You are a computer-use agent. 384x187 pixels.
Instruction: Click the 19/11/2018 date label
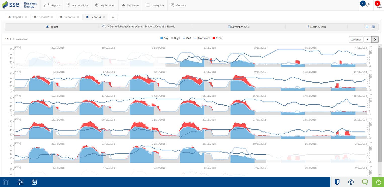(x=58, y=120)
